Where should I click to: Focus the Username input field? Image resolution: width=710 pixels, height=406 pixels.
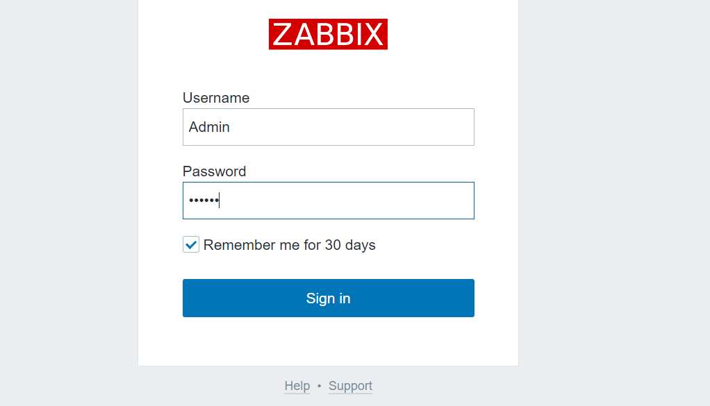328,127
